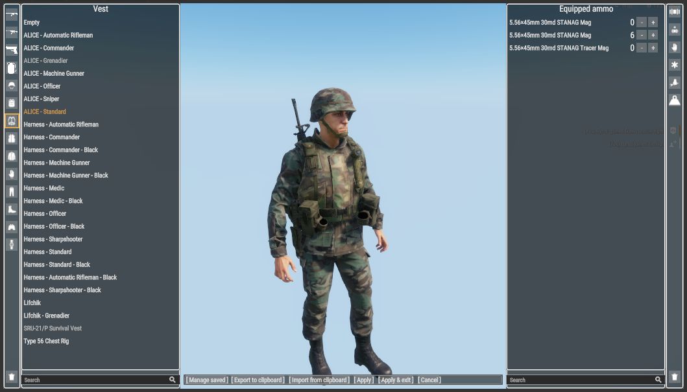
Task: Decrease the STANAG Tracer Mag quantity
Action: pos(641,48)
